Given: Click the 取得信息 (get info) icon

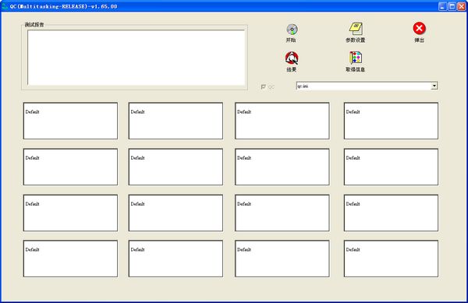Looking at the screenshot, I should click(356, 58).
